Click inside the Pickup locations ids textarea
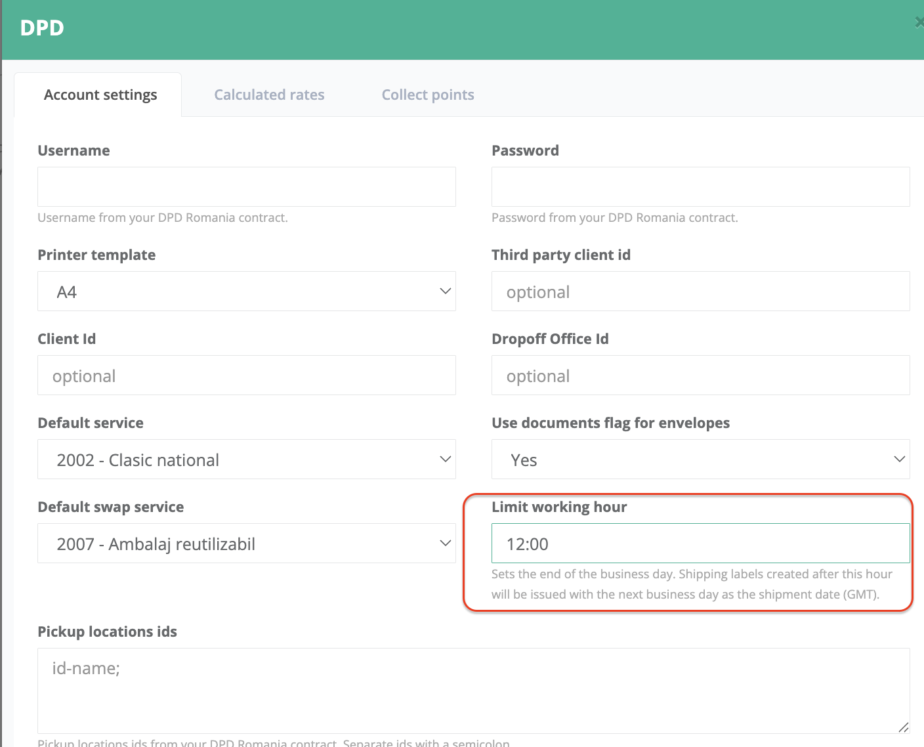Viewport: 924px width, 747px height. pos(472,691)
